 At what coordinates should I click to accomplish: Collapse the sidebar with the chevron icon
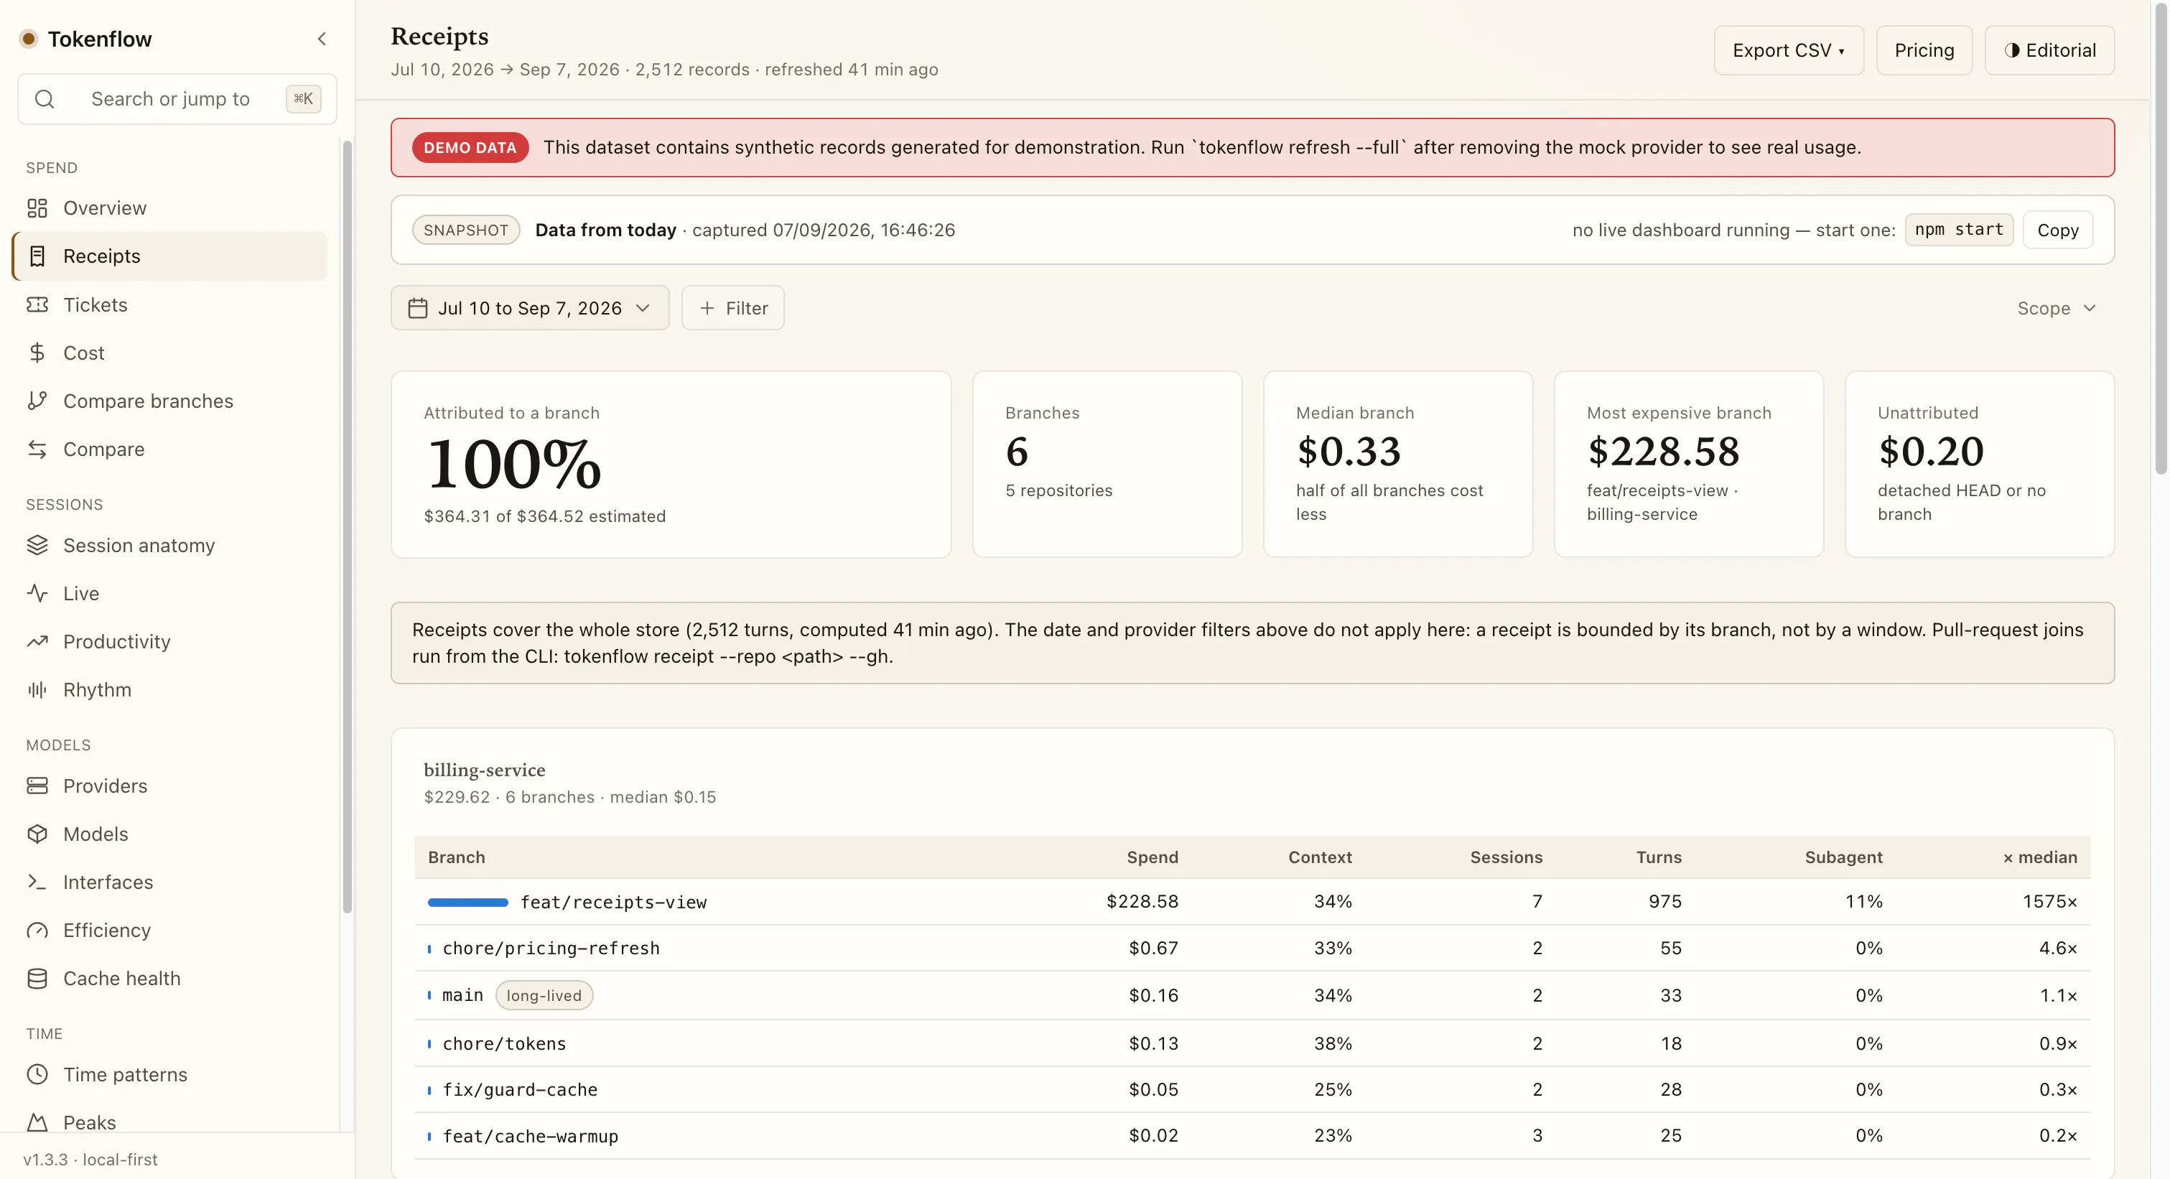pos(322,39)
